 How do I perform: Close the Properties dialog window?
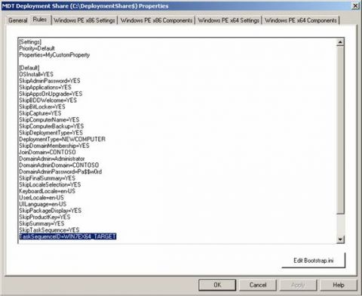click(x=355, y=6)
